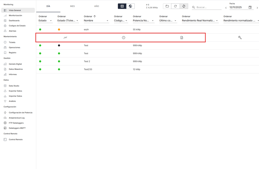
Task: Open Gemelo Digital in sidebar
Action: (15, 64)
